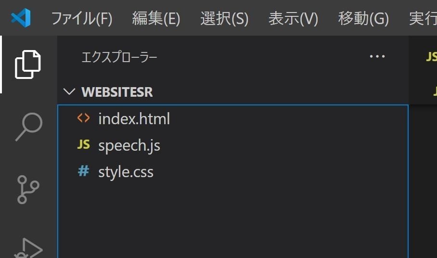This screenshot has height=258, width=437.
Task: Open the Search view icon
Action: pos(28,127)
